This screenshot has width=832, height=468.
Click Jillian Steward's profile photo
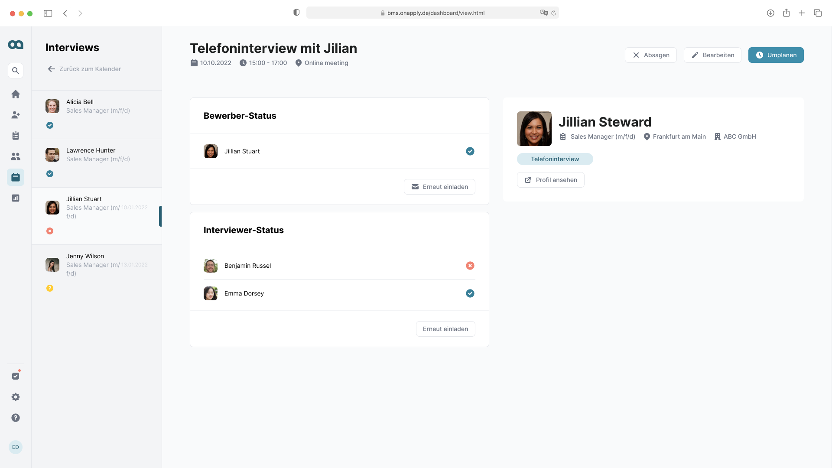534,129
